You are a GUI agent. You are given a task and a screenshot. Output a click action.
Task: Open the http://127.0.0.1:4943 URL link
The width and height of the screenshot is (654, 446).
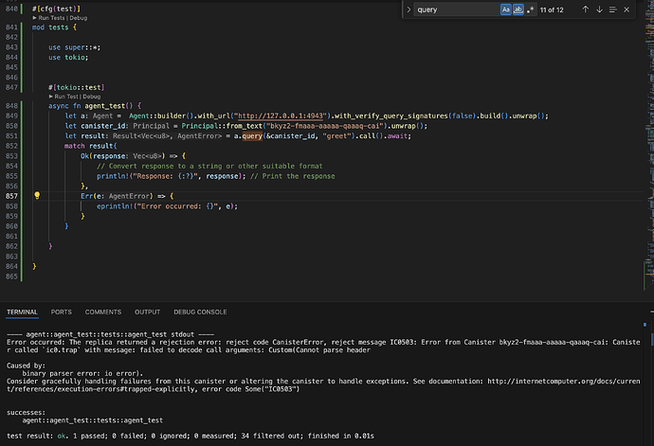click(281, 116)
